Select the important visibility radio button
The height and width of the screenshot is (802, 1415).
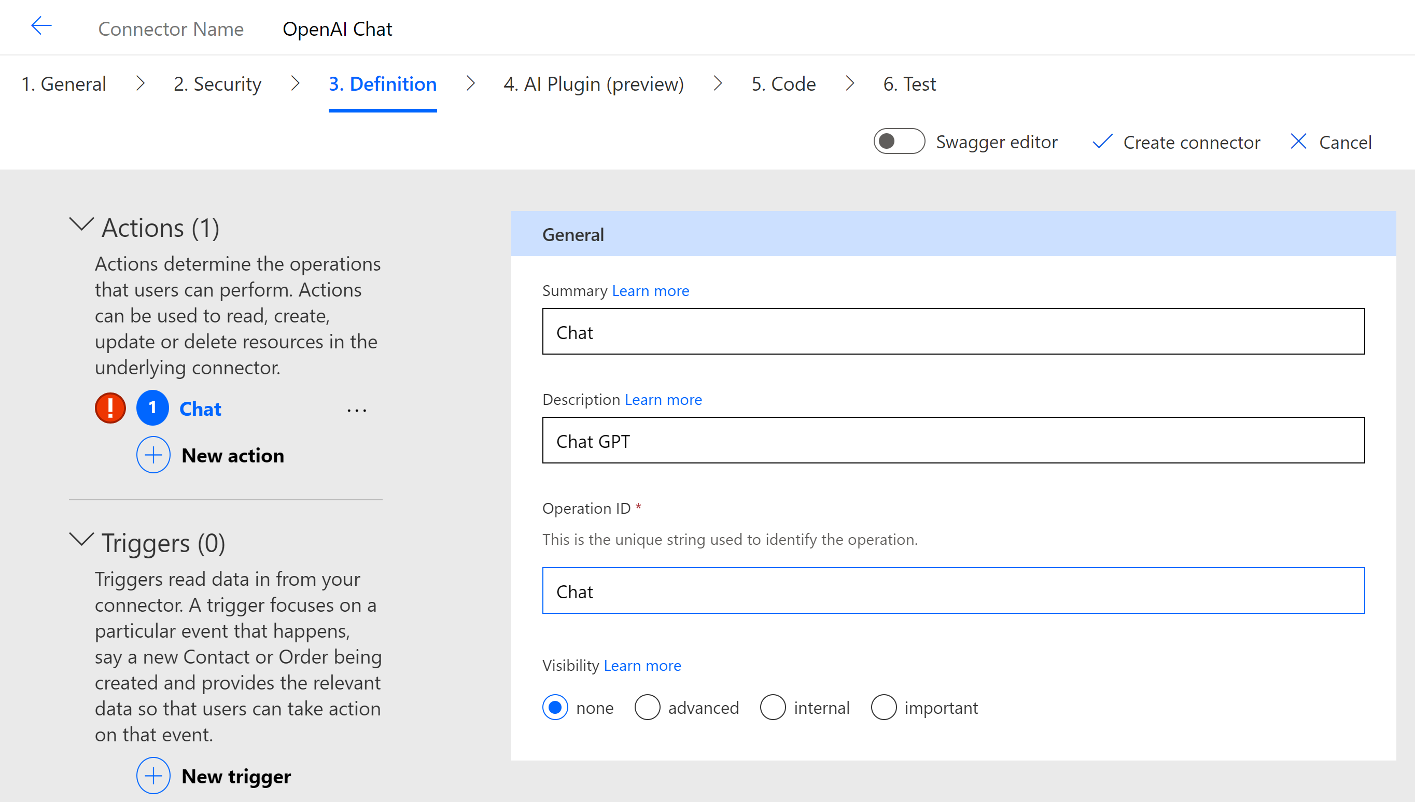[884, 707]
